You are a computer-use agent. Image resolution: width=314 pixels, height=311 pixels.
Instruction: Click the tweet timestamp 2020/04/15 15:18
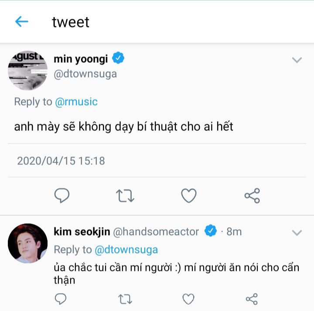[x=61, y=161]
